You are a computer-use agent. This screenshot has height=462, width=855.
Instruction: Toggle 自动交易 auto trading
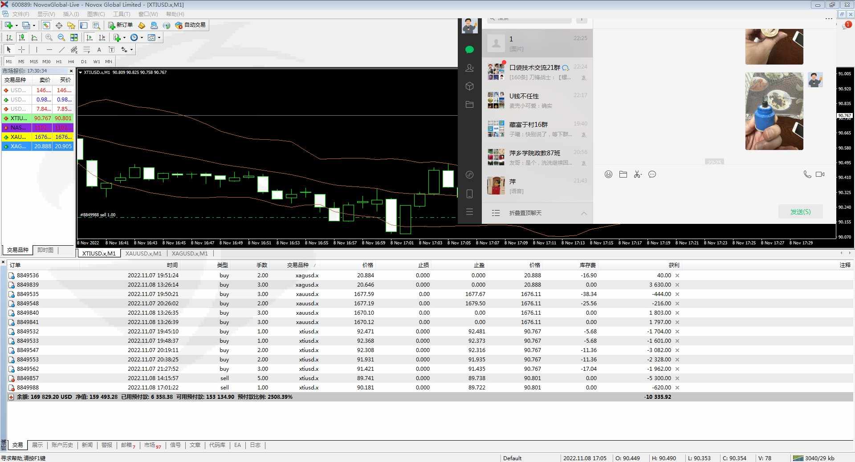[x=191, y=25]
